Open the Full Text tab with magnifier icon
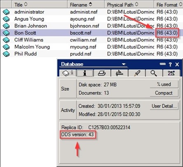Viewport: 183px width, 167px height. coord(154,73)
